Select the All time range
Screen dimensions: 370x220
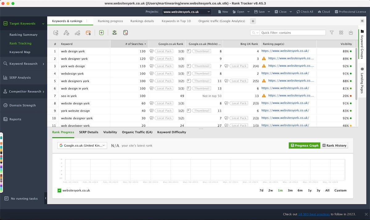(x=327, y=190)
